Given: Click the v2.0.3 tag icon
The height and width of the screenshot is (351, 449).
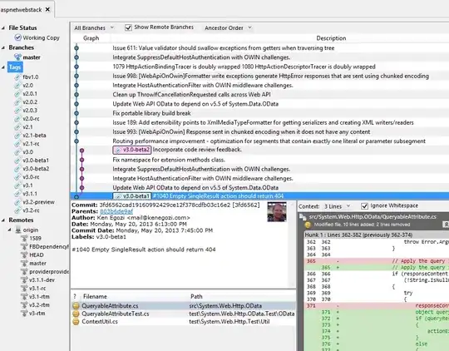Looking at the screenshot, I should click(17, 111).
